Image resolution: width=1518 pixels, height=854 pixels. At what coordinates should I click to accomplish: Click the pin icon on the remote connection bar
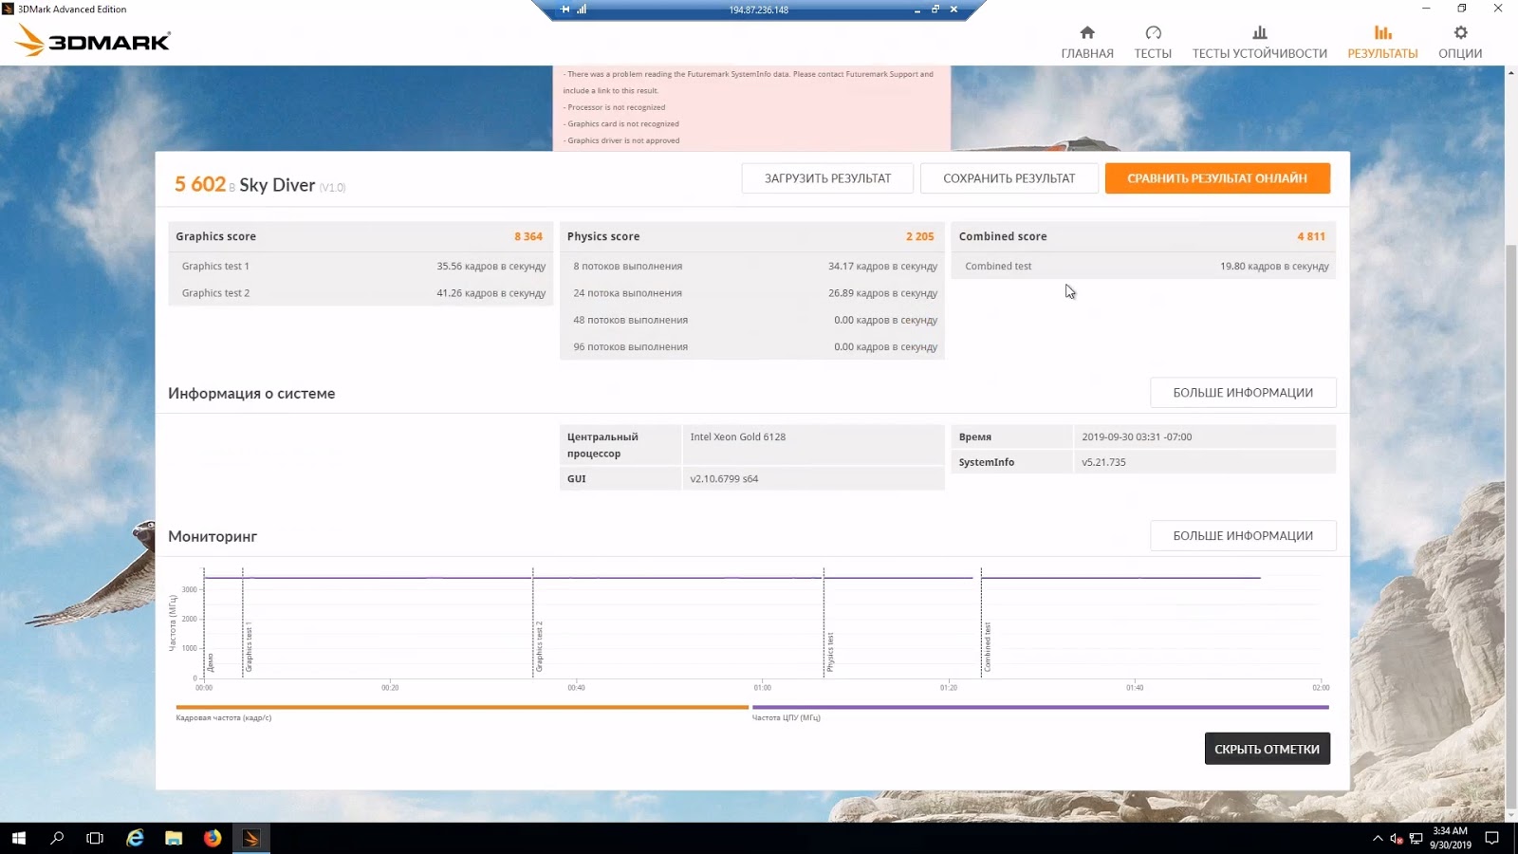tap(565, 9)
